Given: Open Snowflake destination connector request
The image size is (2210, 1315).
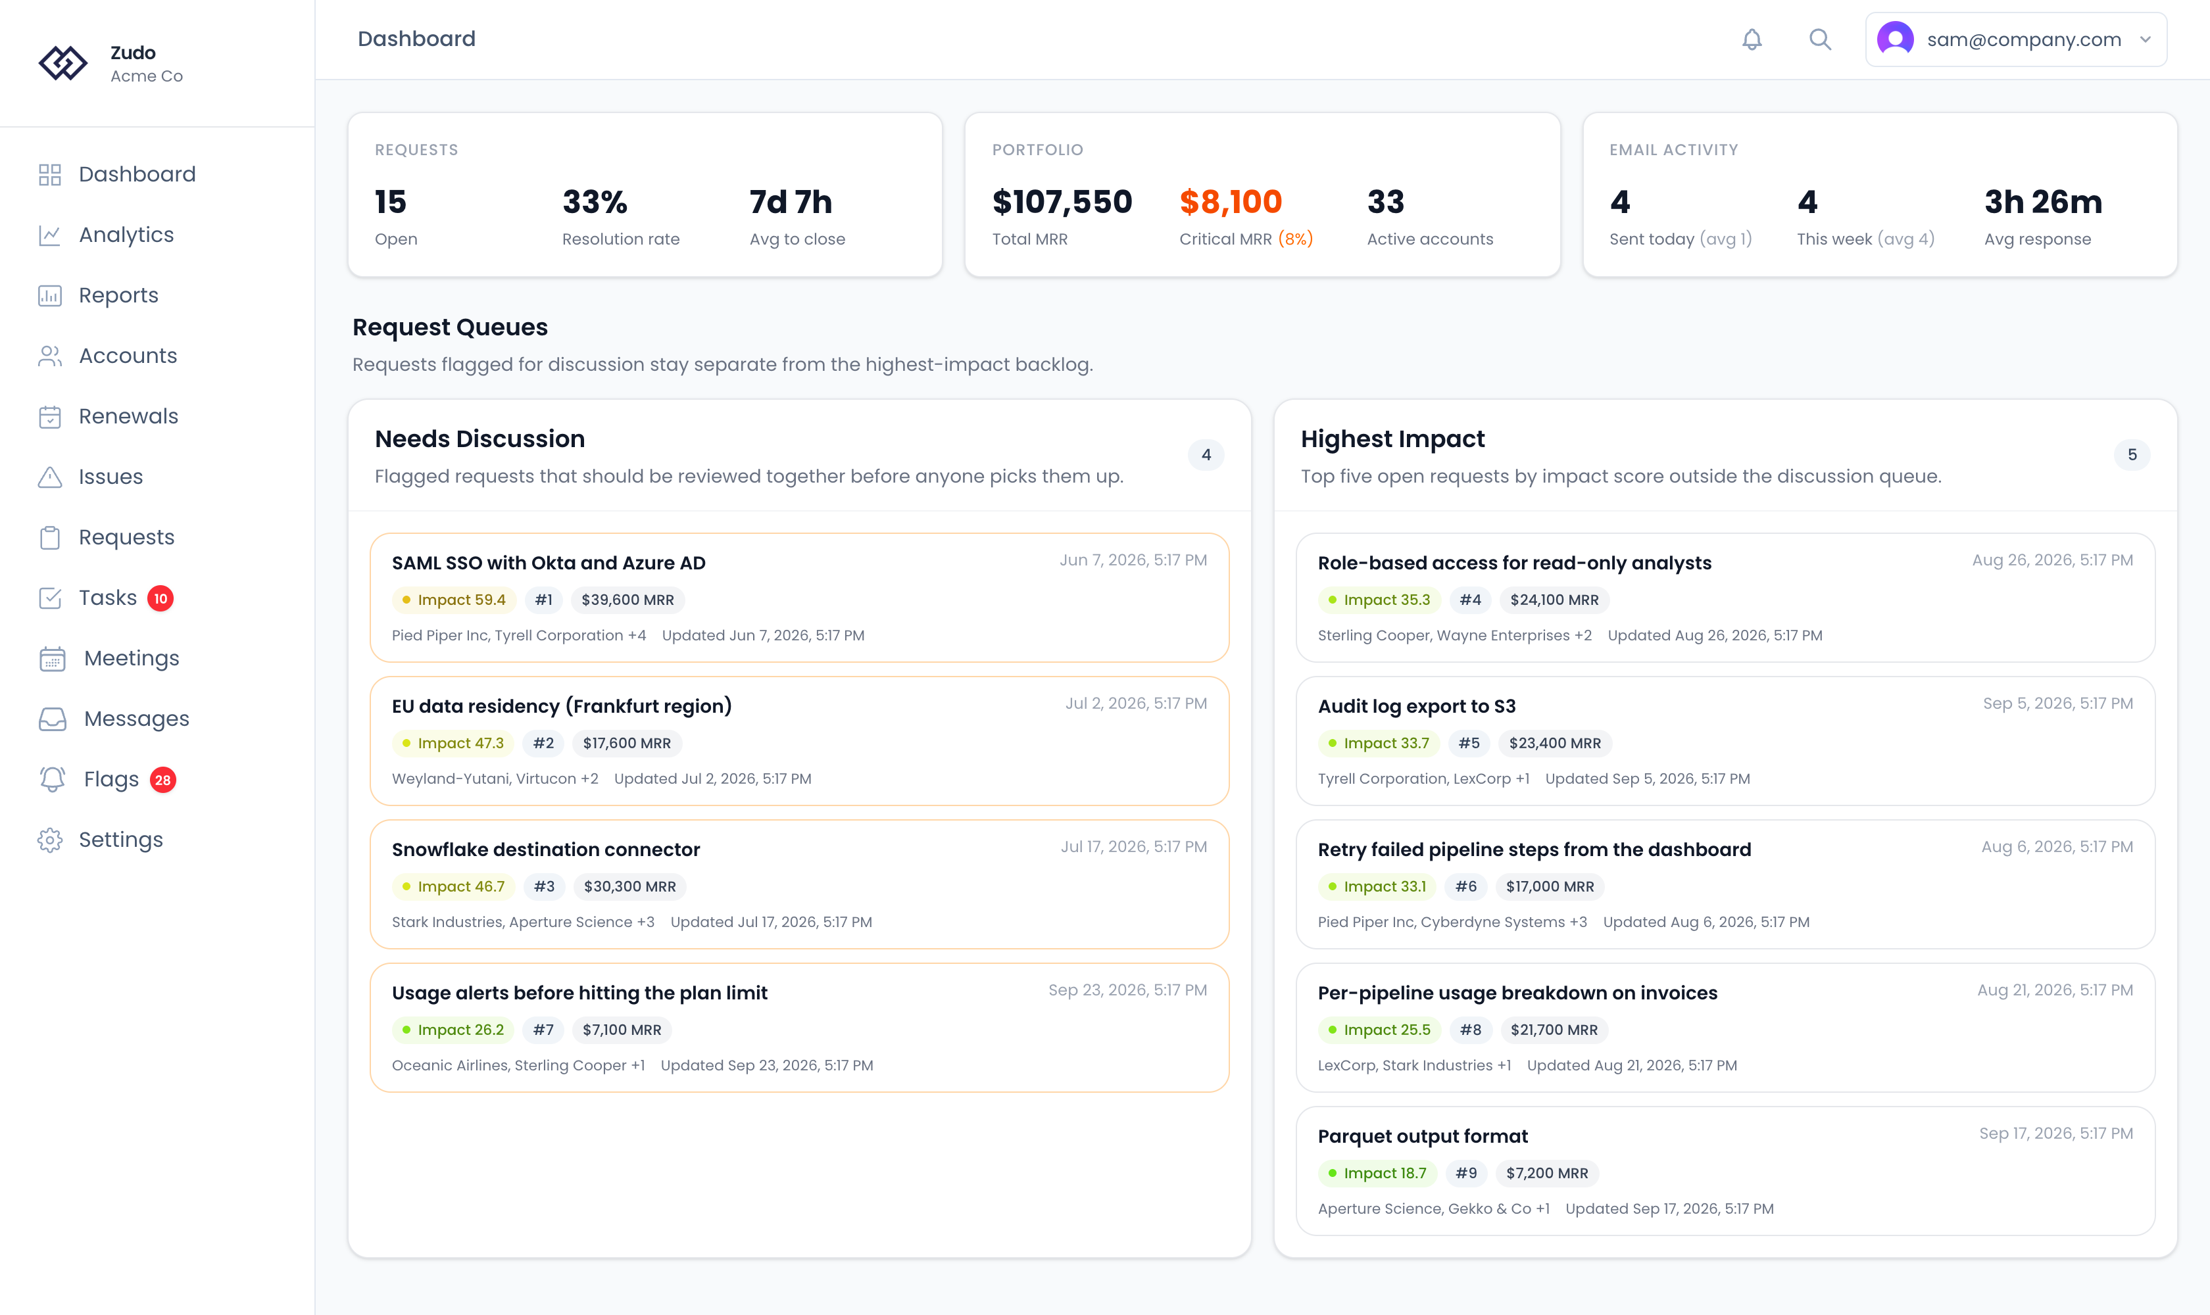Looking at the screenshot, I should (800, 884).
